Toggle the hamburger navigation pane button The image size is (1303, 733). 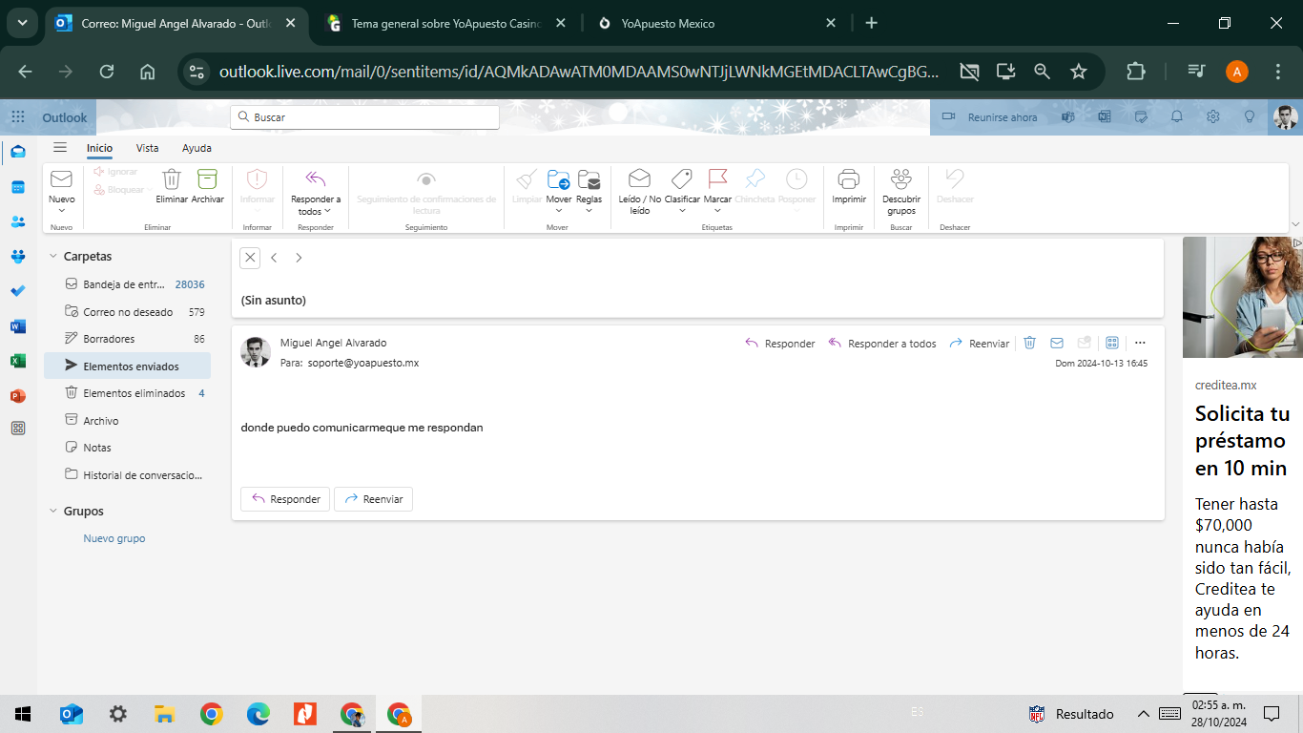pos(60,148)
